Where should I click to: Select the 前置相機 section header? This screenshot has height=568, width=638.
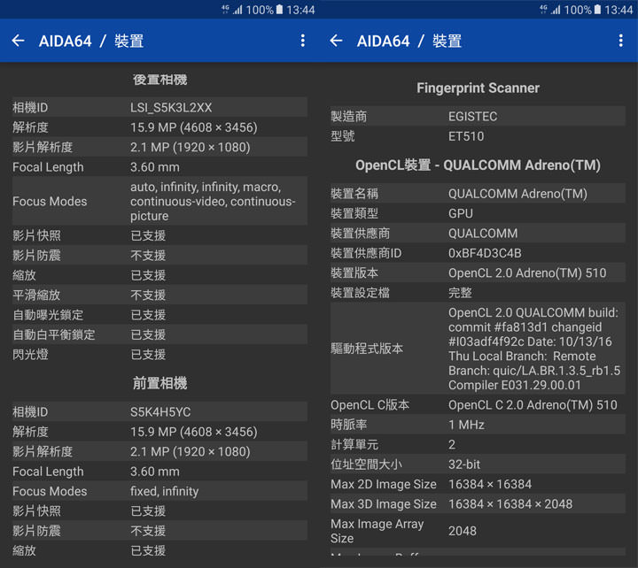click(159, 383)
